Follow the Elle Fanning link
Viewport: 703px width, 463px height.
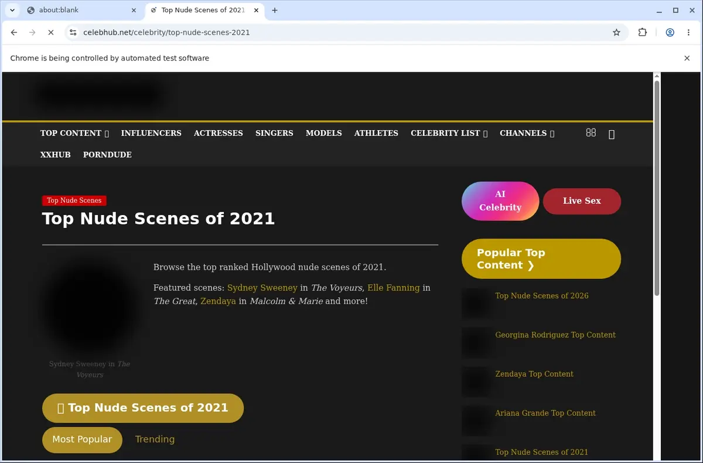pos(394,288)
